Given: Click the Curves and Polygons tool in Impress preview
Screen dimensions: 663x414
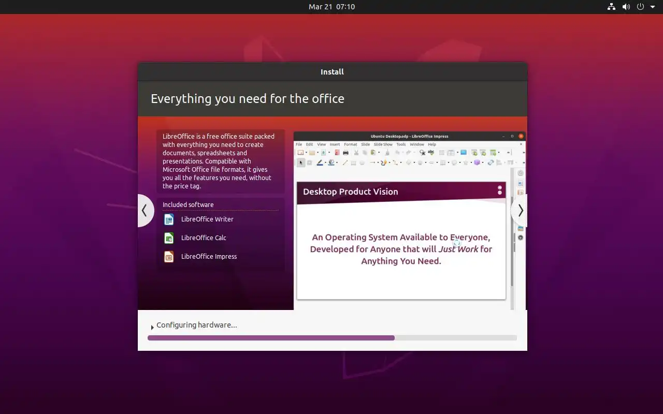Looking at the screenshot, I should click(384, 162).
